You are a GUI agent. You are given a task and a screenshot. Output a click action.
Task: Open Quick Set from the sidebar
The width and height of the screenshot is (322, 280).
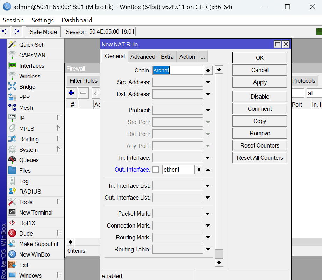point(35,45)
